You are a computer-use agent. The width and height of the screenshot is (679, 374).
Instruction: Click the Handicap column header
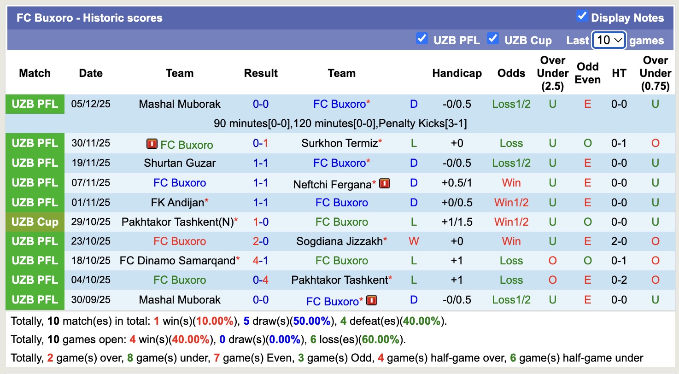point(457,73)
